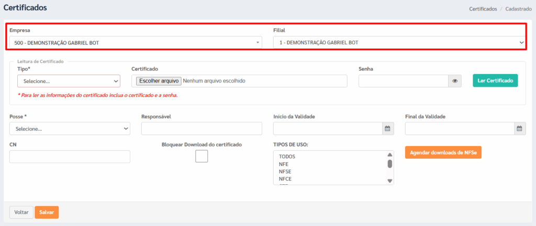The height and width of the screenshot is (226, 536).
Task: Click the Tipos de Uso scrollbar thumb
Action: click(389, 163)
